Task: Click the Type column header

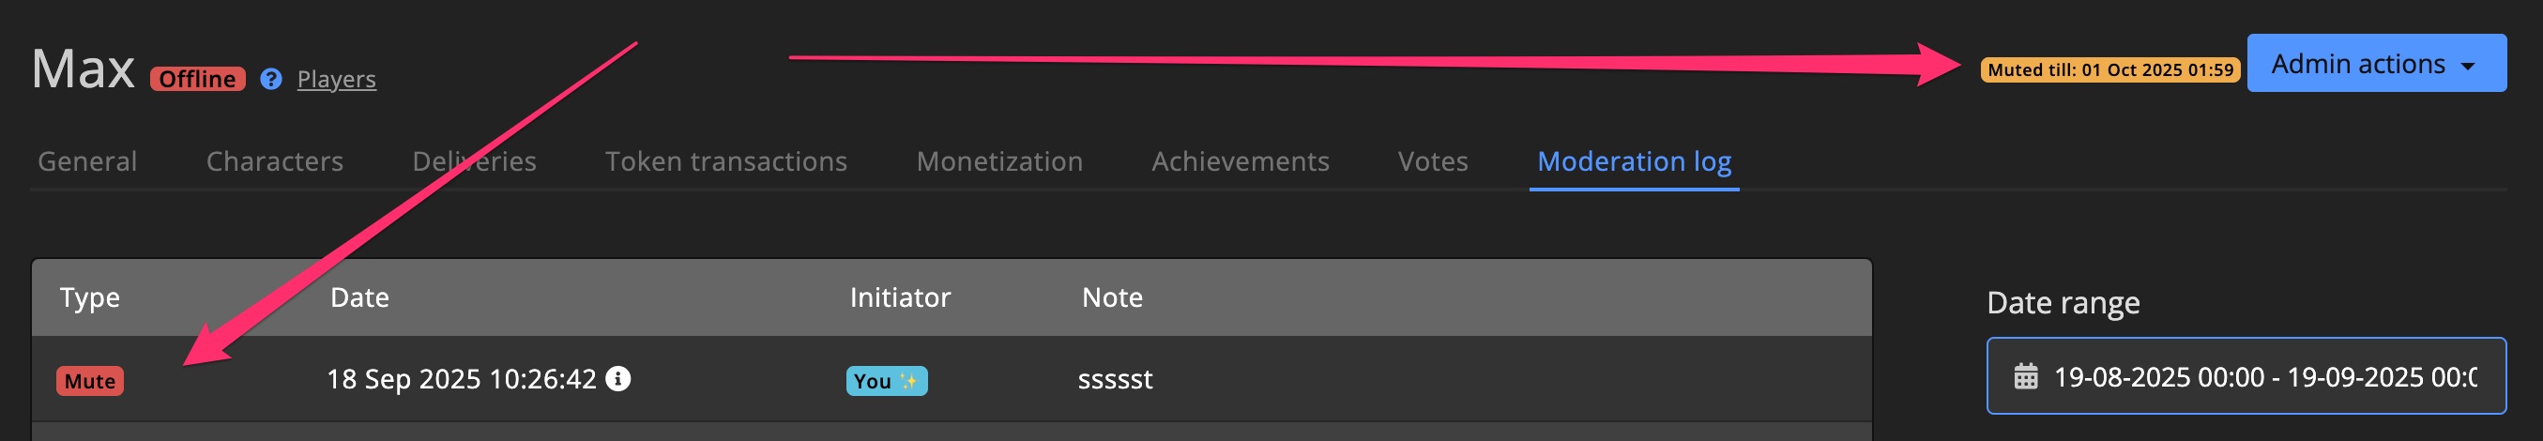Action: coord(90,298)
